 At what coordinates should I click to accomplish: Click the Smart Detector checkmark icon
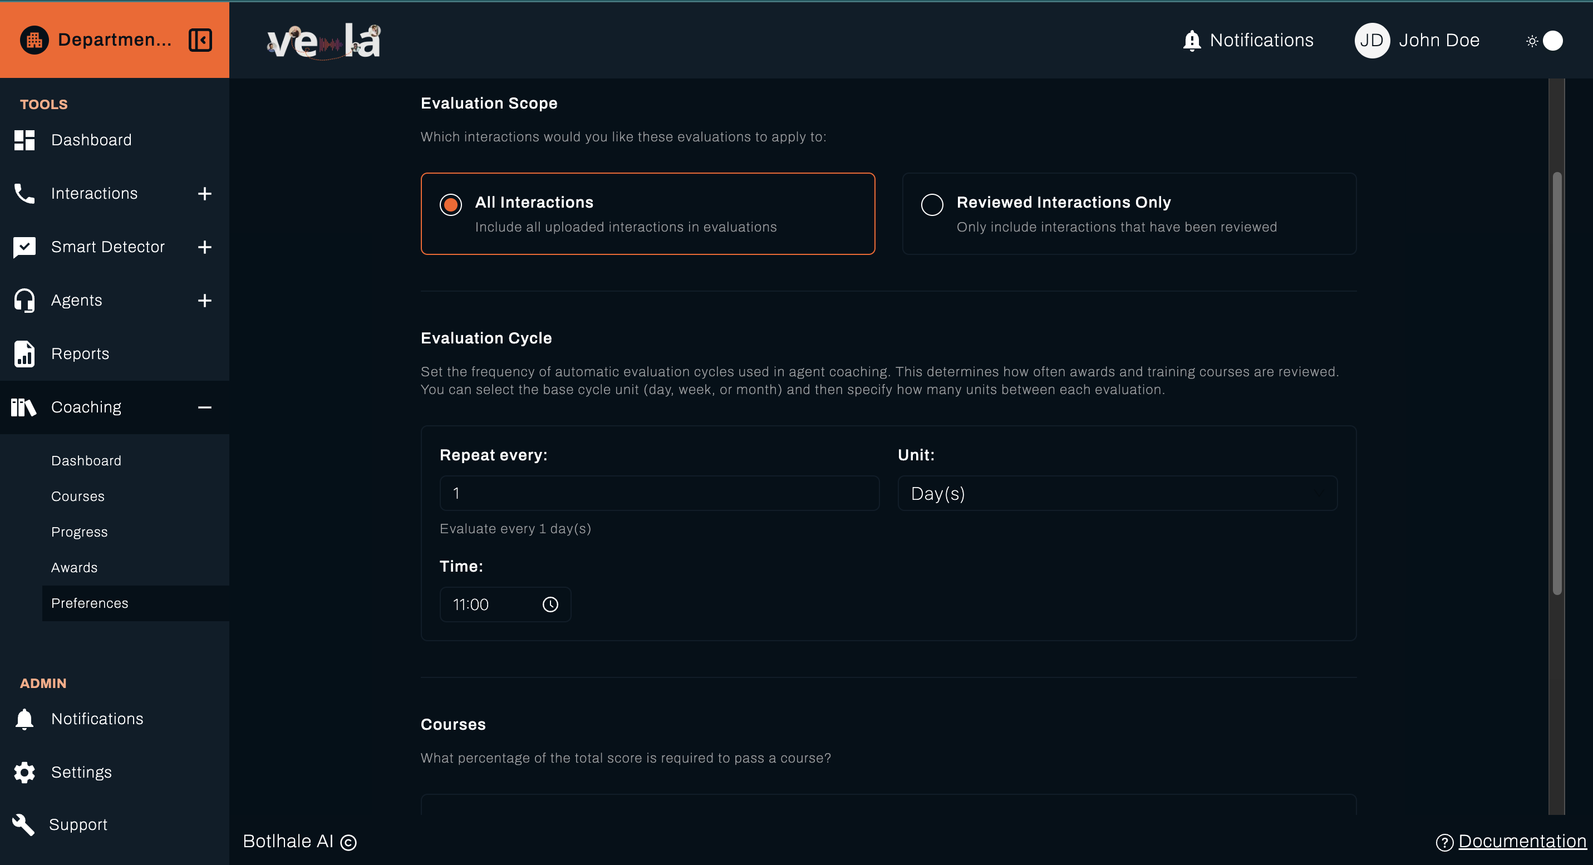coord(24,247)
